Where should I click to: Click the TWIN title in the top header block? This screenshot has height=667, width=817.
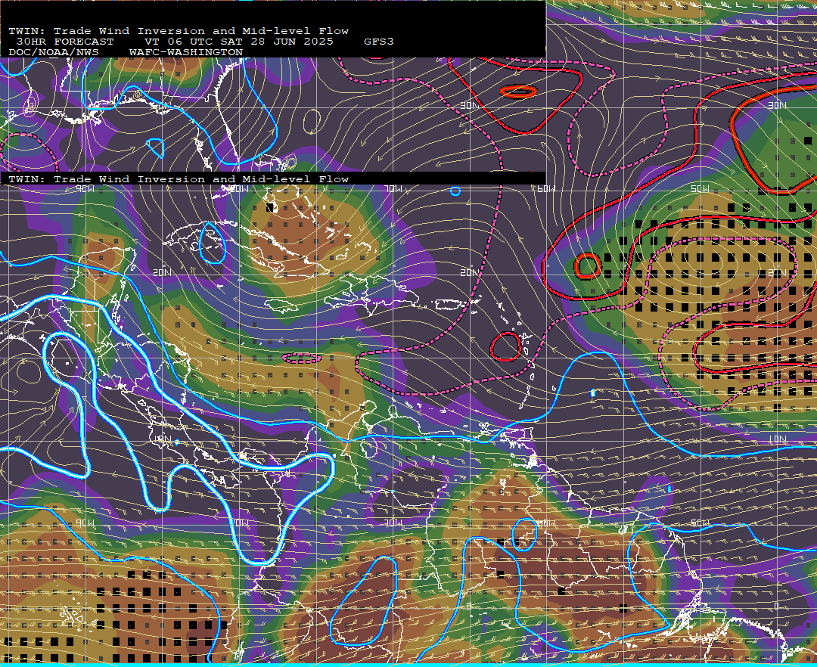[x=179, y=31]
